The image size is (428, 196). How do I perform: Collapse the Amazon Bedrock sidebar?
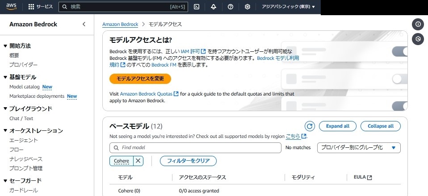tap(84, 24)
